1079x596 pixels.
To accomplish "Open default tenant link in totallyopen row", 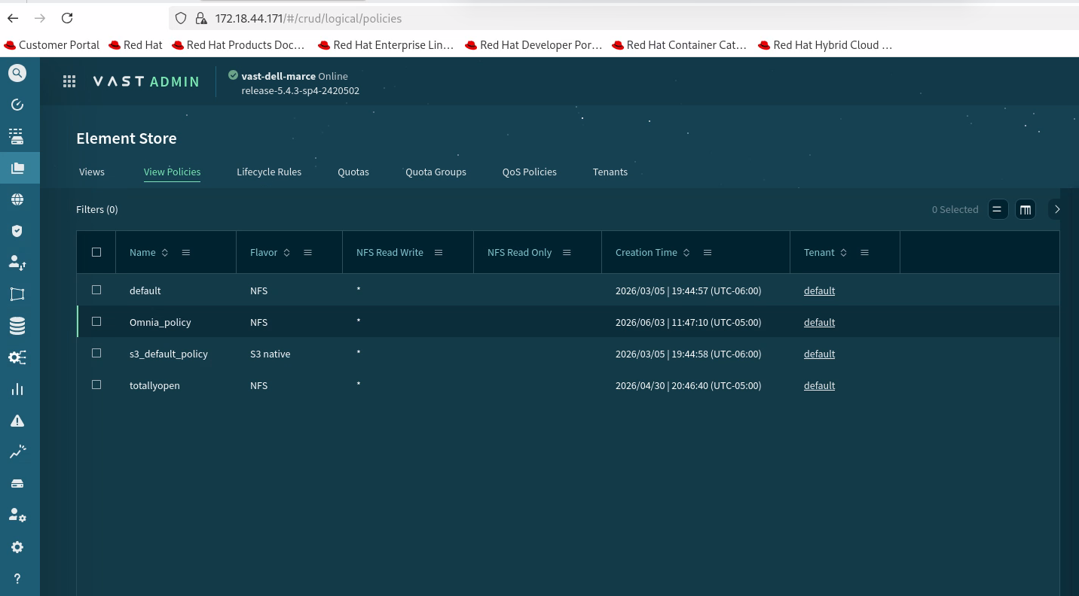I will pyautogui.click(x=819, y=385).
